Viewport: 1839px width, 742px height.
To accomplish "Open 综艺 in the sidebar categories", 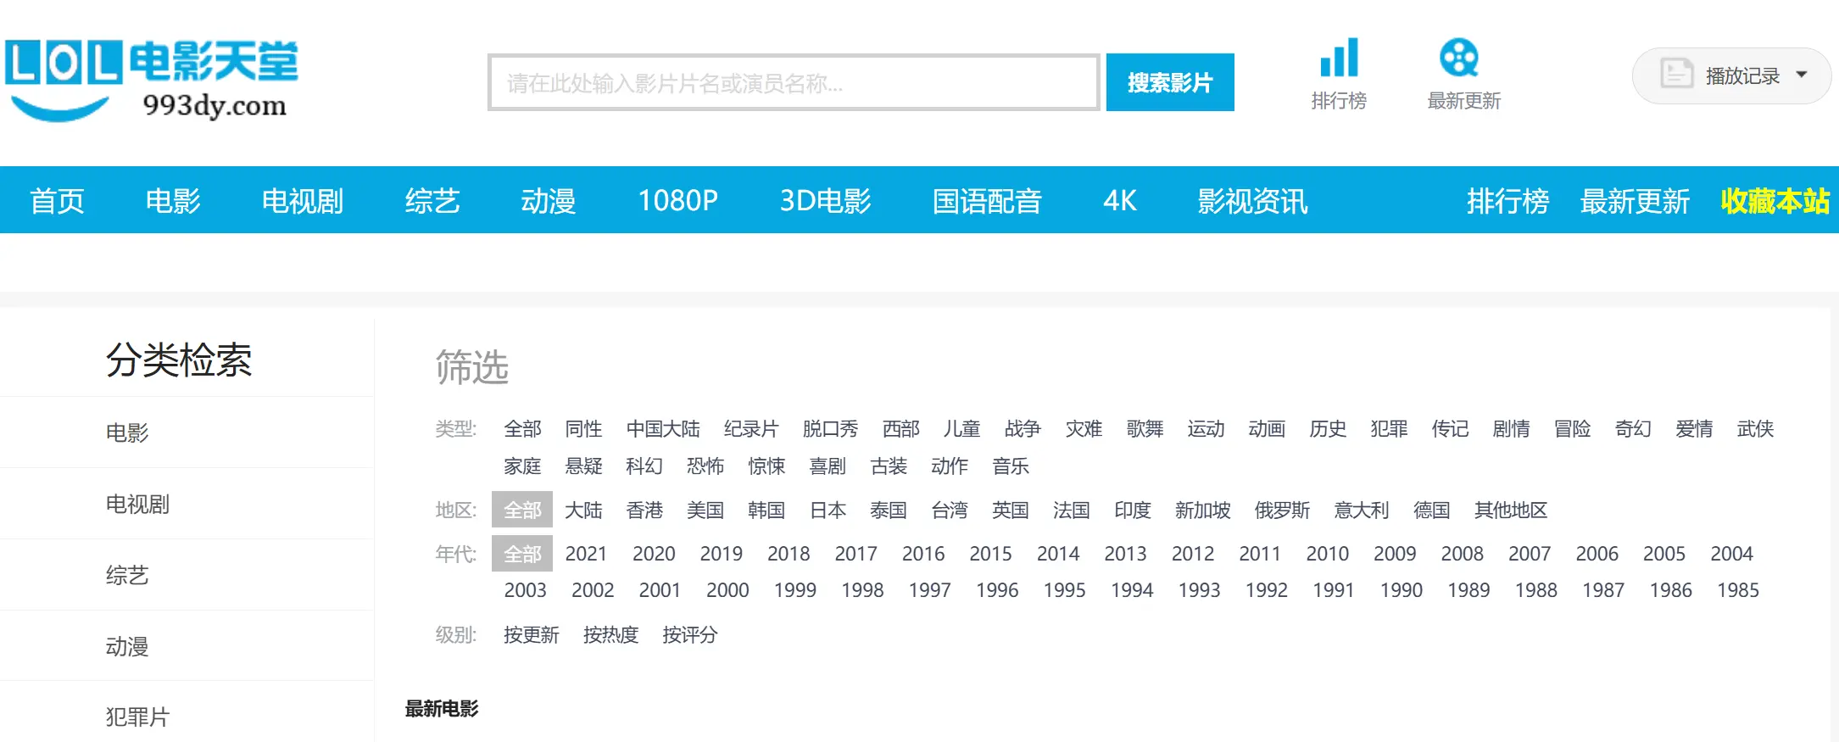I will pos(127,575).
